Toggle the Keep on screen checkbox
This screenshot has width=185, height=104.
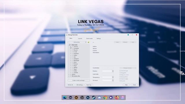(x=120, y=75)
